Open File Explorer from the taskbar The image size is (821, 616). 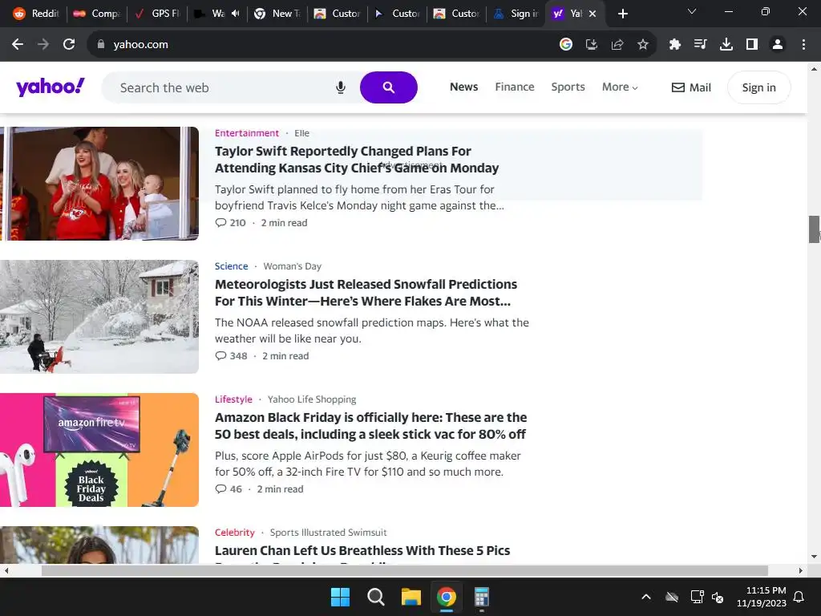(411, 597)
